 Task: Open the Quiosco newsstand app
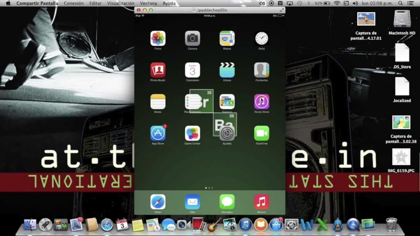coord(227,102)
